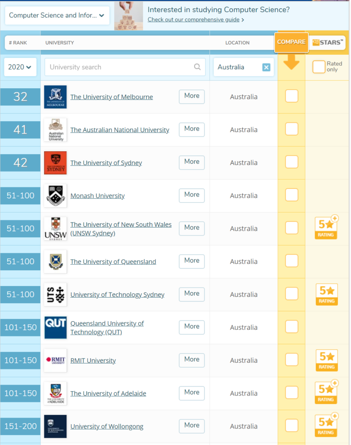351x445 pixels.
Task: Click the Compare tab header
Action: point(291,42)
